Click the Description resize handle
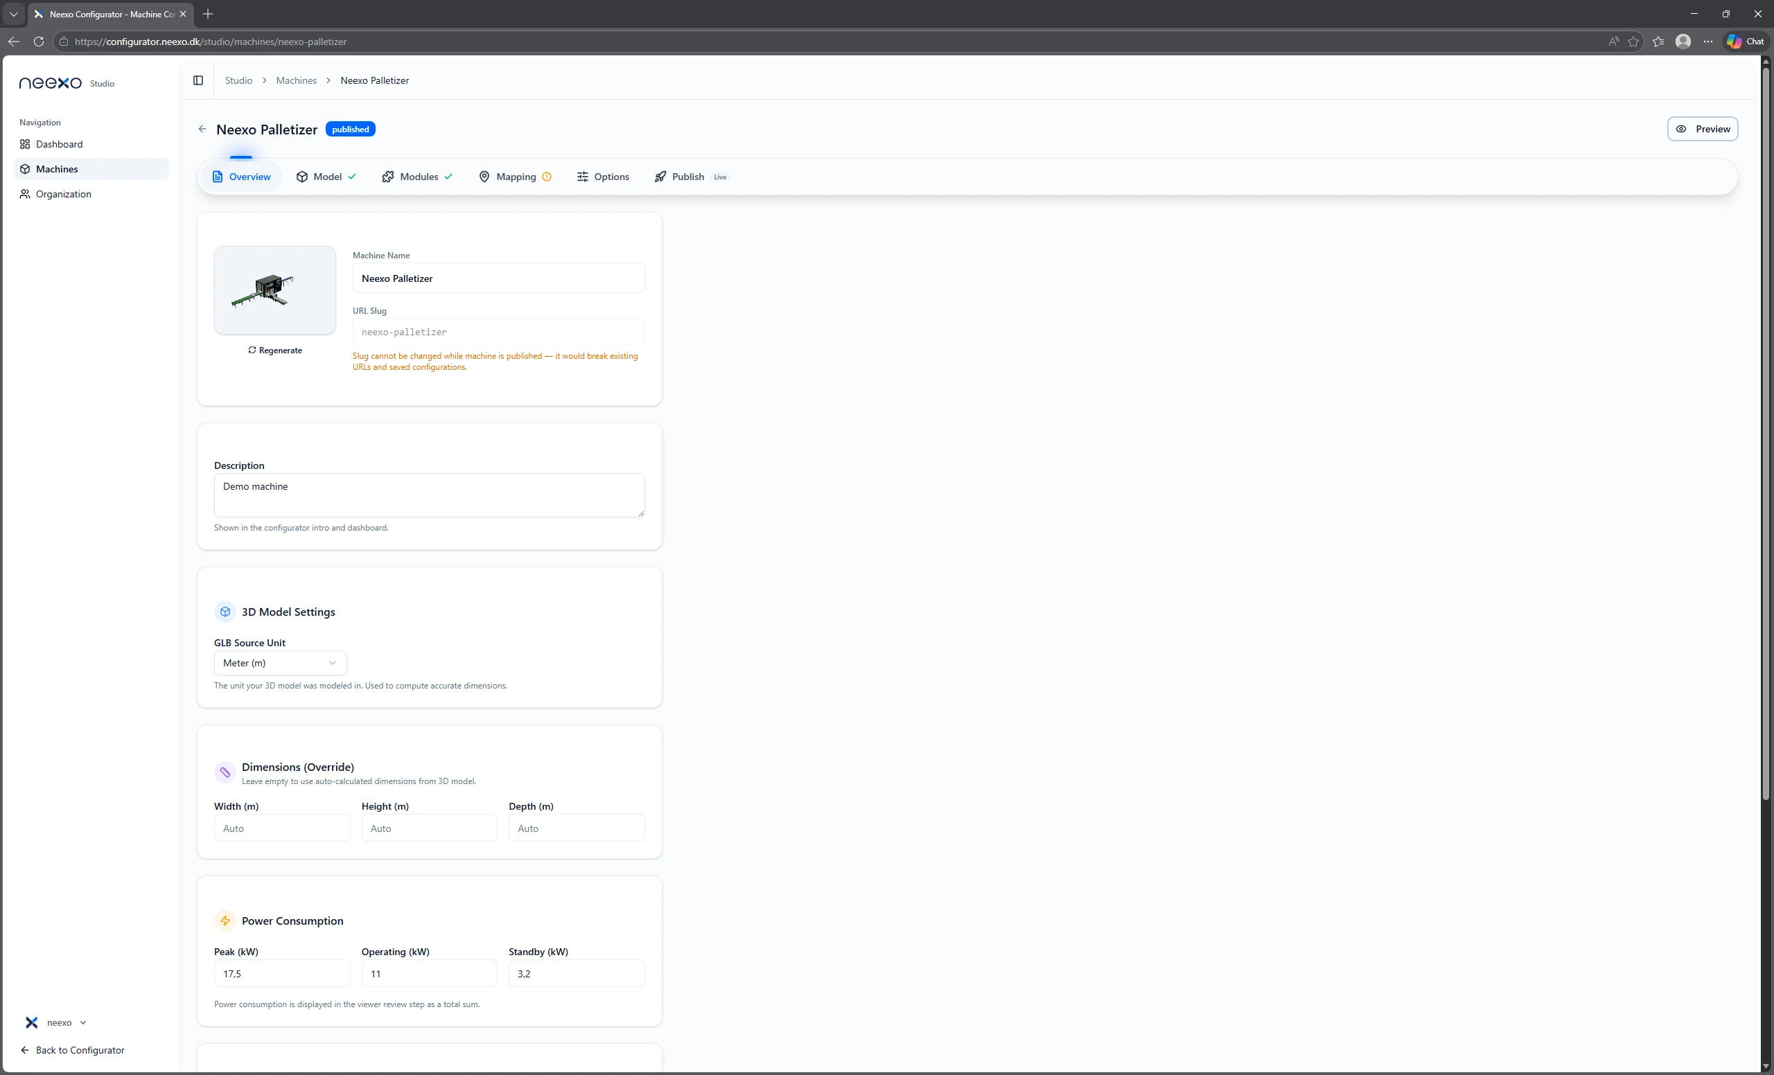Image resolution: width=1774 pixels, height=1075 pixels. [x=641, y=513]
